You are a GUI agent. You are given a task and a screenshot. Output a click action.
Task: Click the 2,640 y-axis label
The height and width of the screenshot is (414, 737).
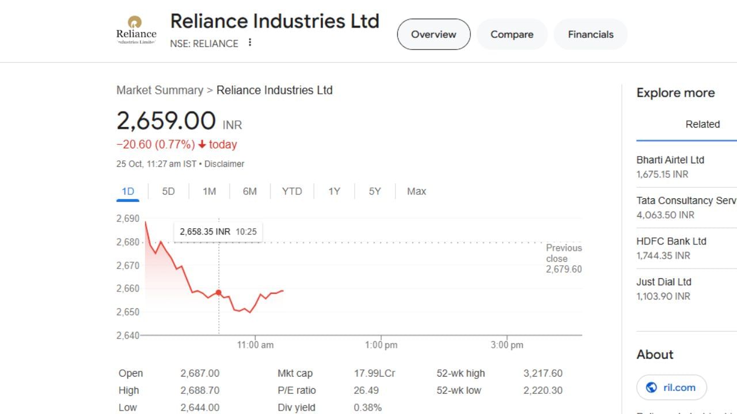(x=128, y=335)
